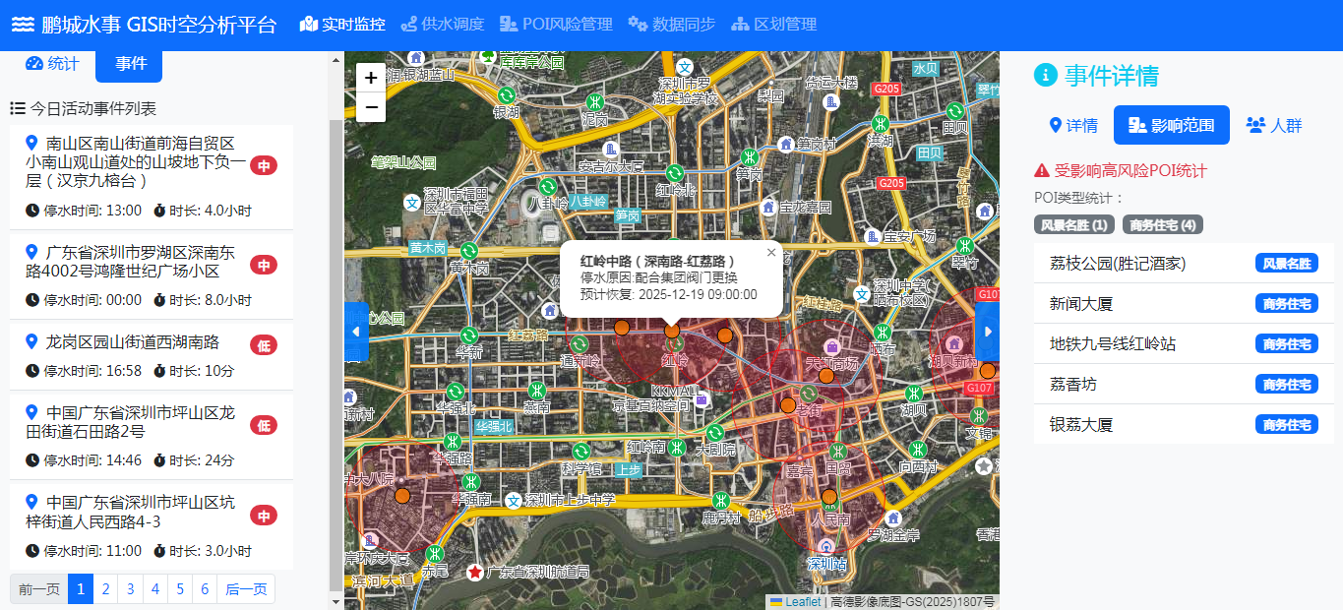
Task: Go to page 2 of events
Action: [x=105, y=589]
